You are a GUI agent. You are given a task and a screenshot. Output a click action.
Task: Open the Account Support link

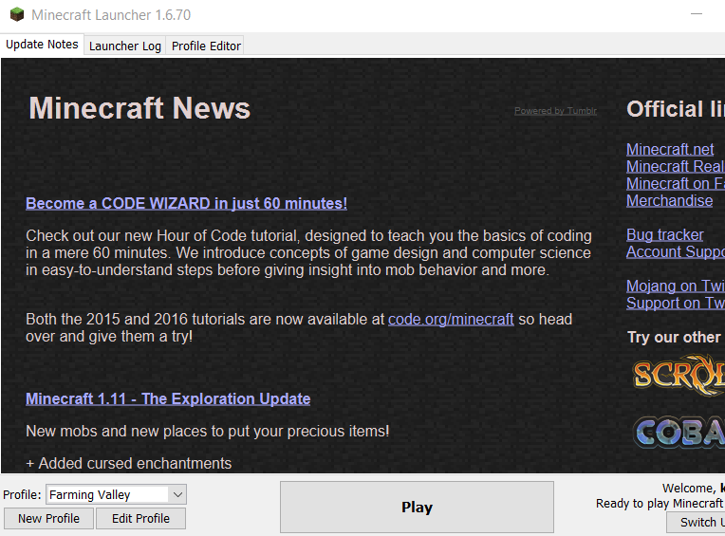point(676,251)
